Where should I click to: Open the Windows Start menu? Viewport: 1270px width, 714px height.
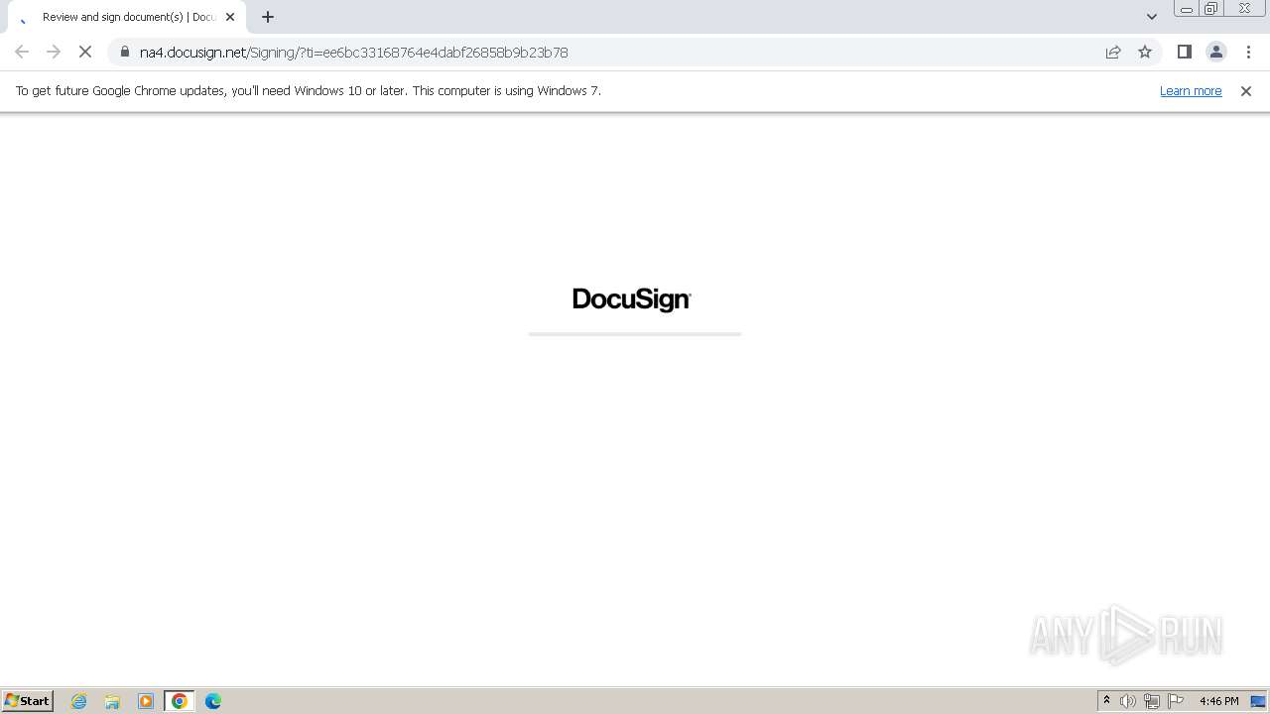(x=28, y=700)
